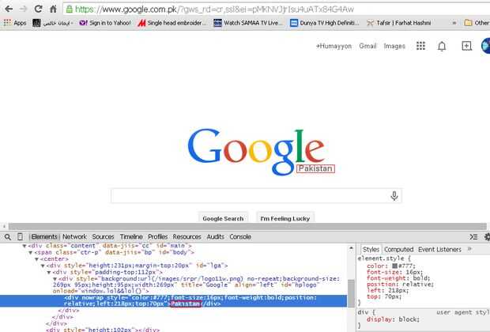The width and height of the screenshot is (490, 332).
Task: Open the Gmail link
Action: coord(367,46)
